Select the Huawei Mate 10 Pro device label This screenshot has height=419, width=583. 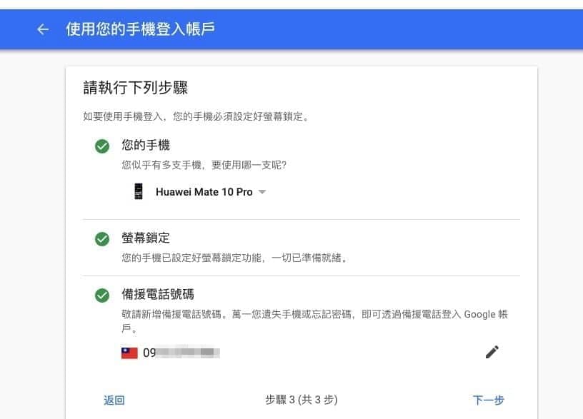click(204, 192)
